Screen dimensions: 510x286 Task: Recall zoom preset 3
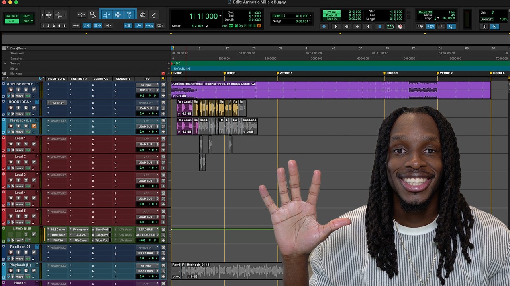pyautogui.click(x=54, y=25)
